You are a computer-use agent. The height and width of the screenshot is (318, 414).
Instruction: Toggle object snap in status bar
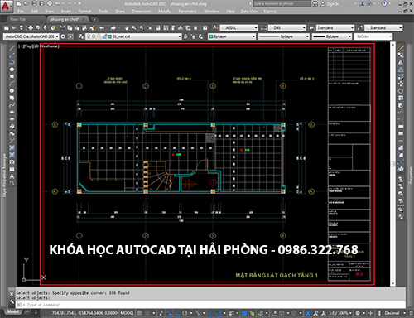[x=219, y=313]
